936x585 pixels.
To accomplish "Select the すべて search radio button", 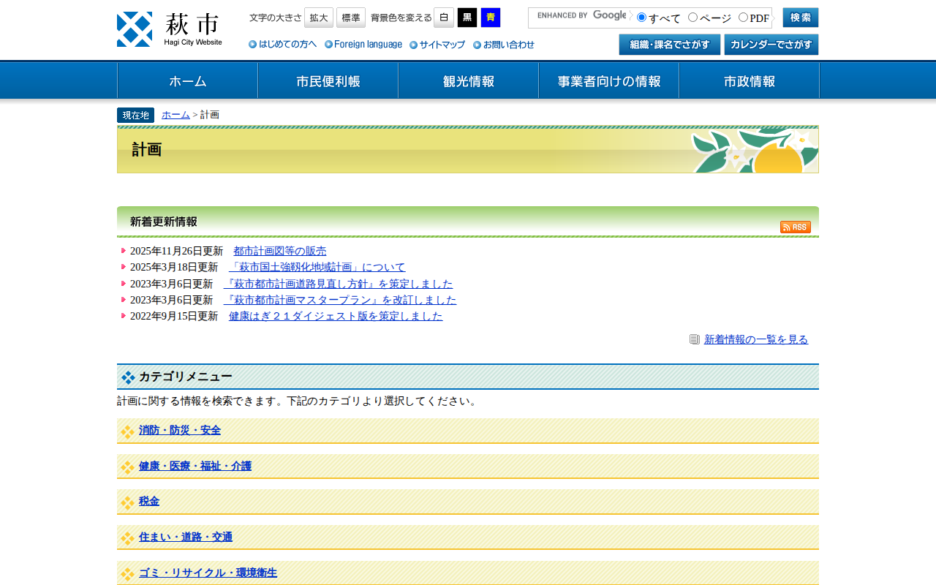I will (x=642, y=17).
